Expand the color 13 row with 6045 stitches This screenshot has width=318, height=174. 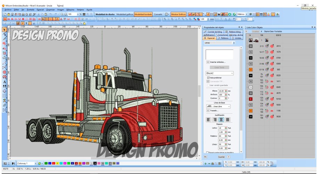[247, 87]
